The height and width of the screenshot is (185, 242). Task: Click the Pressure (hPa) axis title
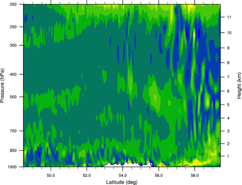(x=2, y=85)
